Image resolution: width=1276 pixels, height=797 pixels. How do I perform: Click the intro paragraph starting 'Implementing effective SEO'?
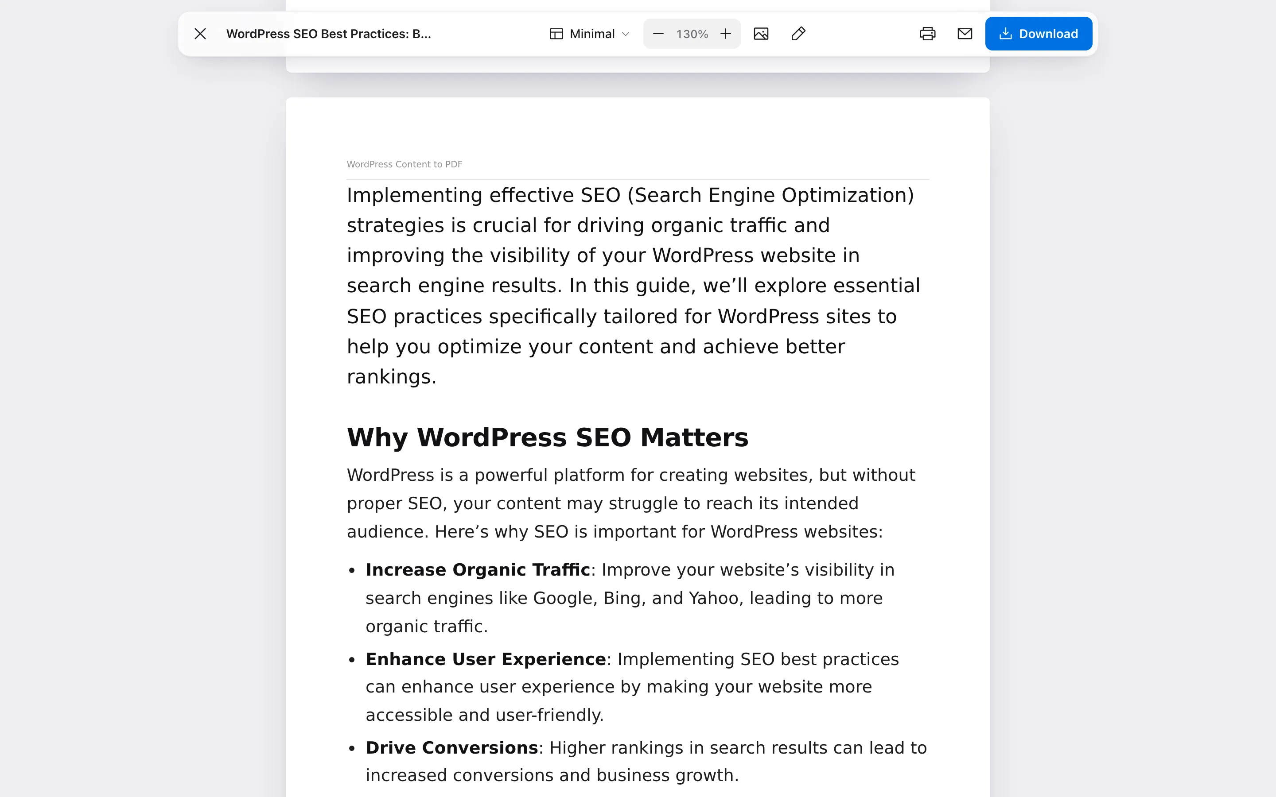pos(634,286)
